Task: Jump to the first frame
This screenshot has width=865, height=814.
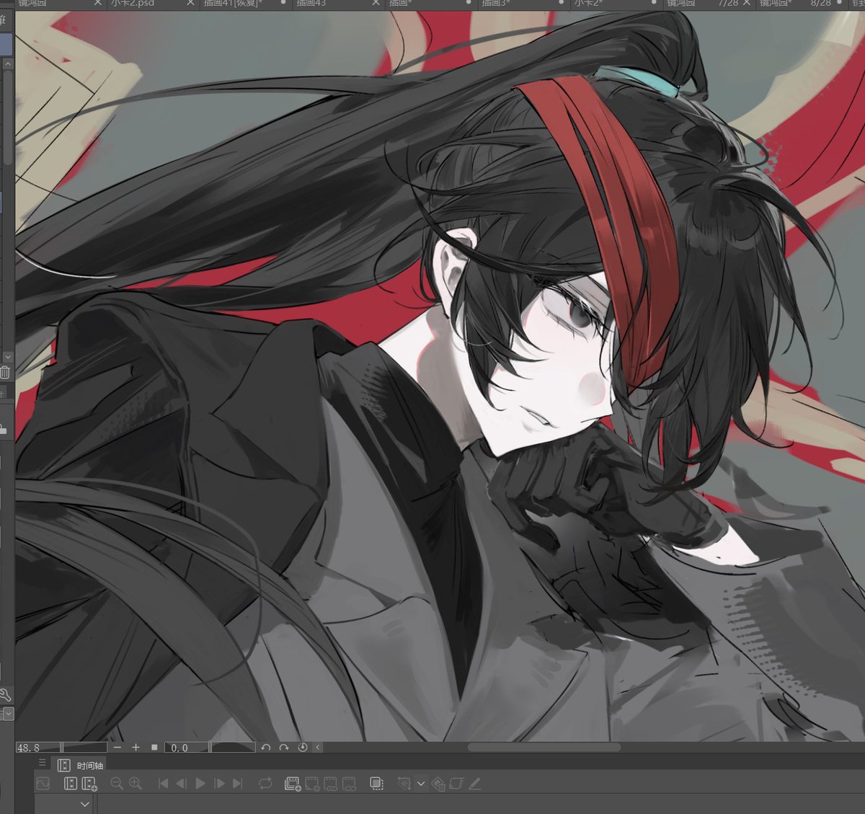Action: [163, 783]
